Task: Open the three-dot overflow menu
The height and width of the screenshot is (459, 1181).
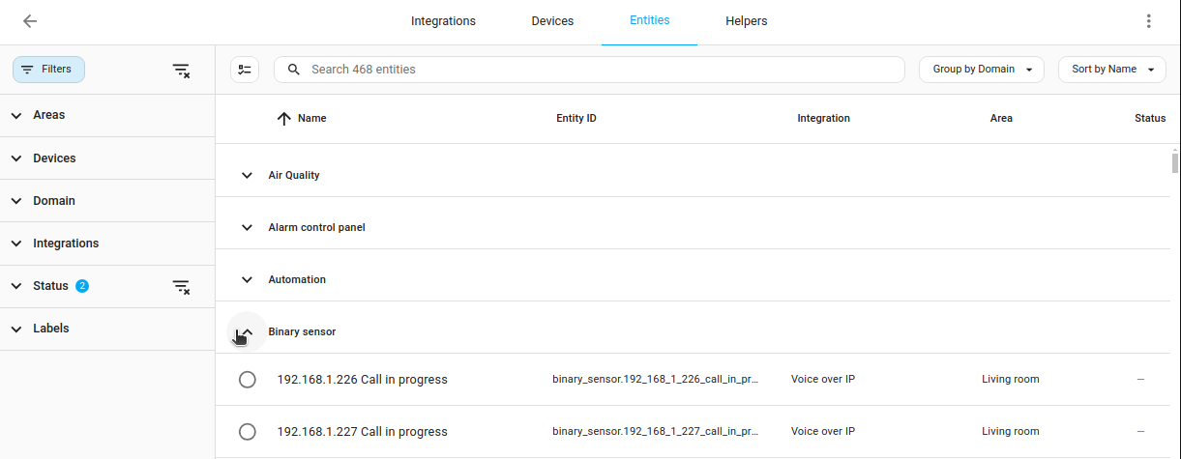Action: 1148,21
